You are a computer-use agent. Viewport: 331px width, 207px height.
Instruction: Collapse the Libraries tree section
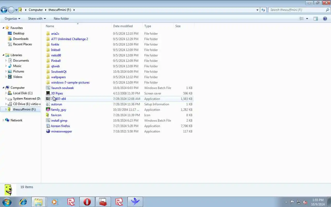pyautogui.click(x=3, y=55)
